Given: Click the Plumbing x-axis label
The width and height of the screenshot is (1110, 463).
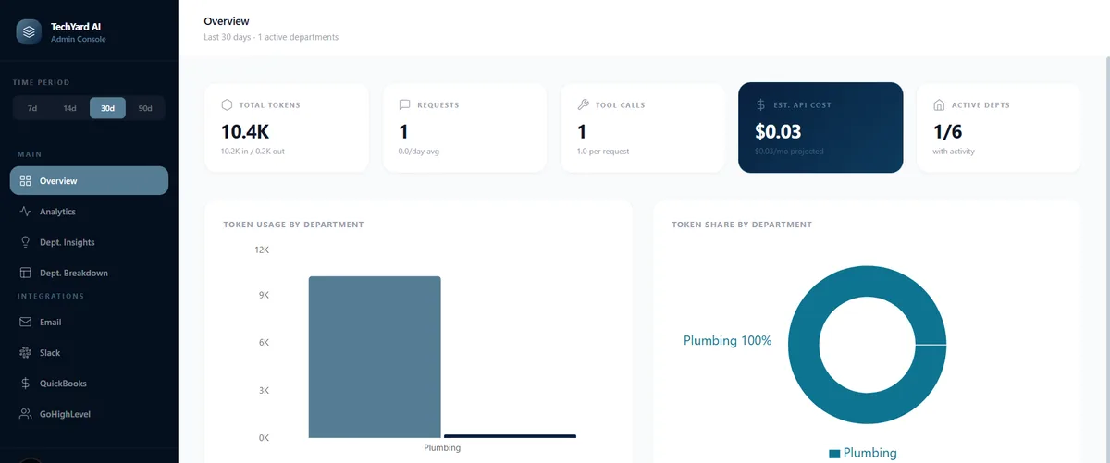Looking at the screenshot, I should 442,448.
